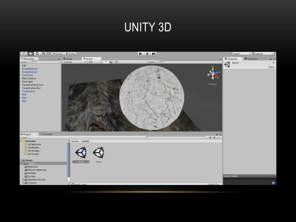Collapse the Texture folder

(23, 183)
